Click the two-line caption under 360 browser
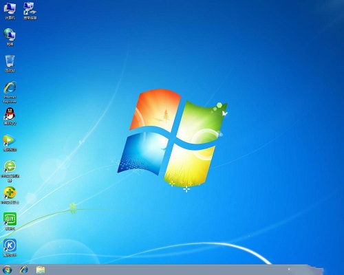The image size is (344, 275). coord(10,178)
